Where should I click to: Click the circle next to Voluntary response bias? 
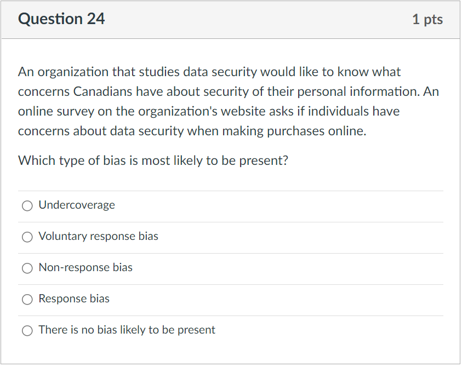27,237
